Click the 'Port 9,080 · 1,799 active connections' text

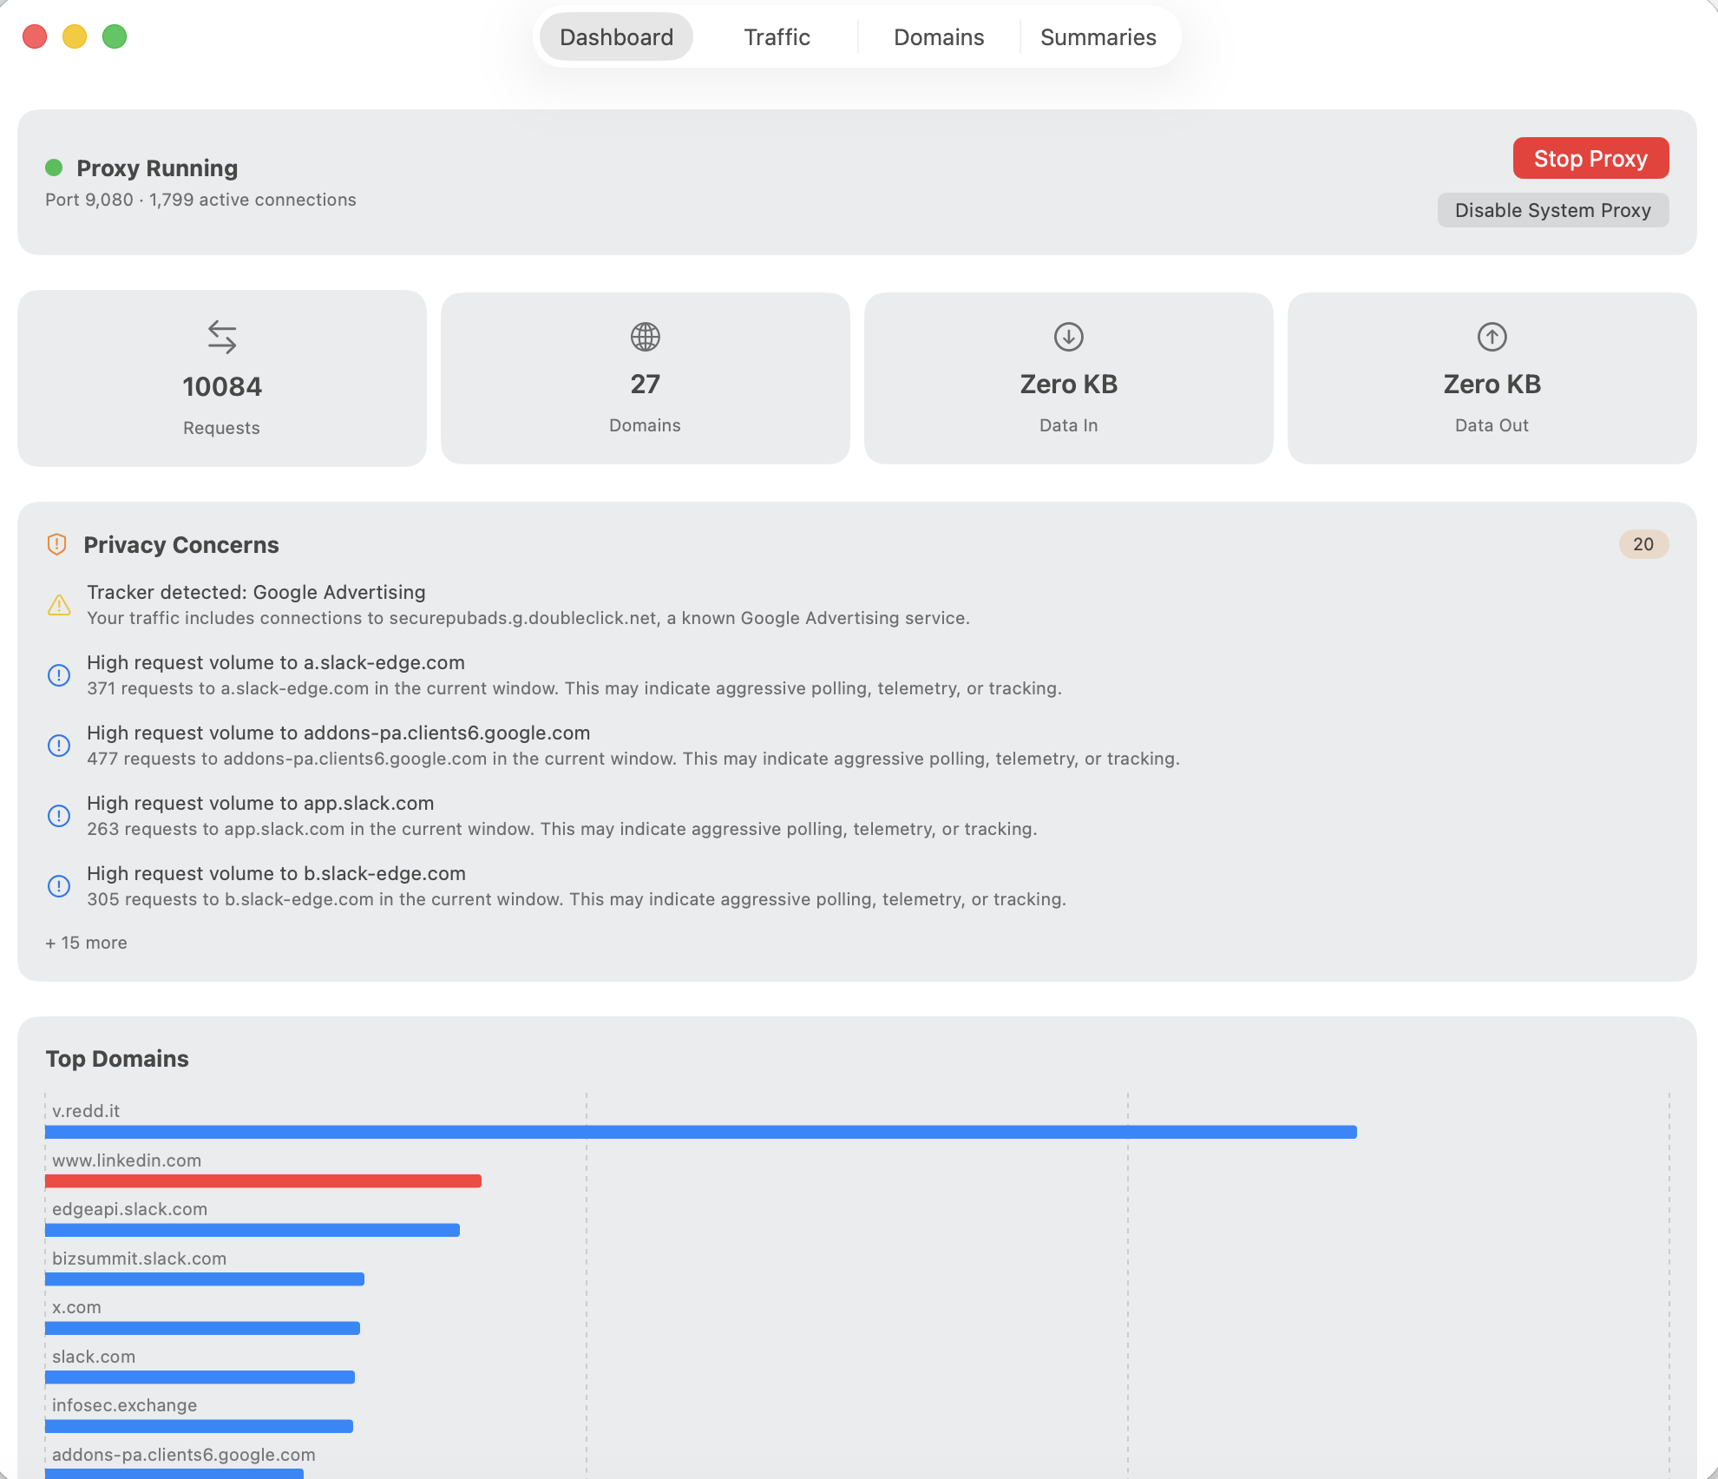coord(200,200)
